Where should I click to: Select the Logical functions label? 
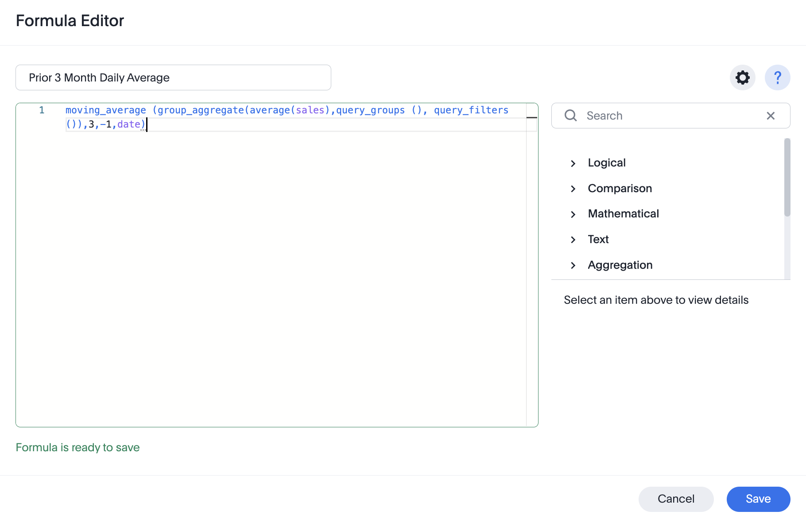[x=606, y=163]
